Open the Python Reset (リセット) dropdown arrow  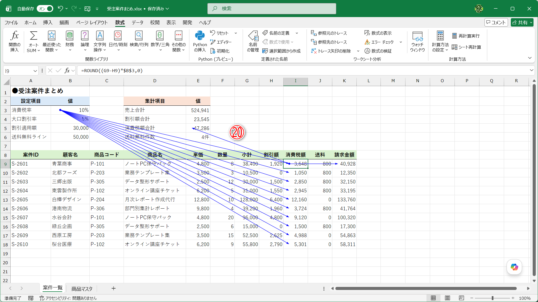pyautogui.click(x=236, y=33)
